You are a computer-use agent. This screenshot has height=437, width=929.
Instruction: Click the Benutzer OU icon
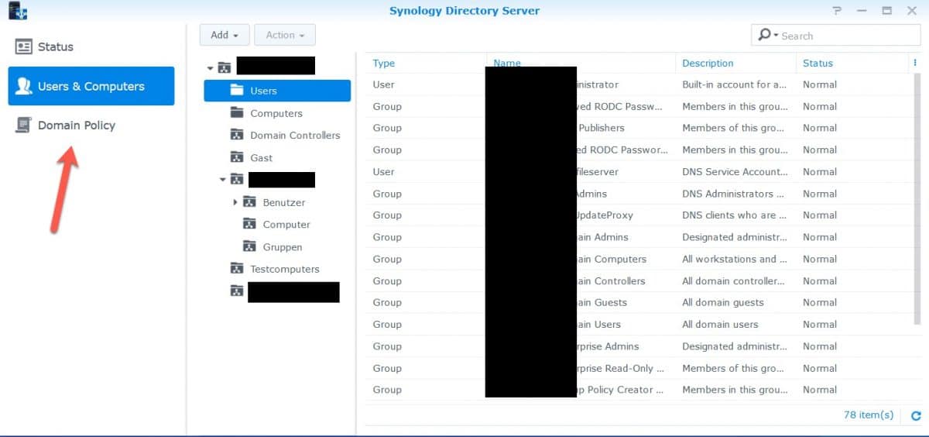(x=249, y=202)
